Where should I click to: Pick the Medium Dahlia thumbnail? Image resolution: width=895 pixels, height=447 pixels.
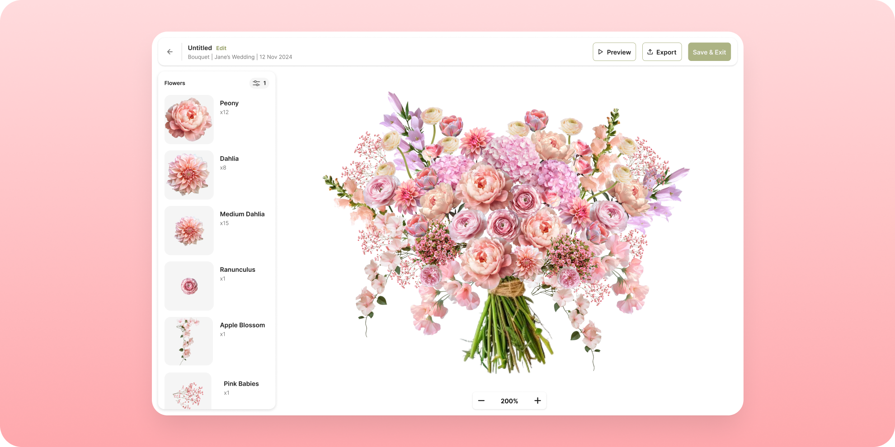[x=189, y=230]
